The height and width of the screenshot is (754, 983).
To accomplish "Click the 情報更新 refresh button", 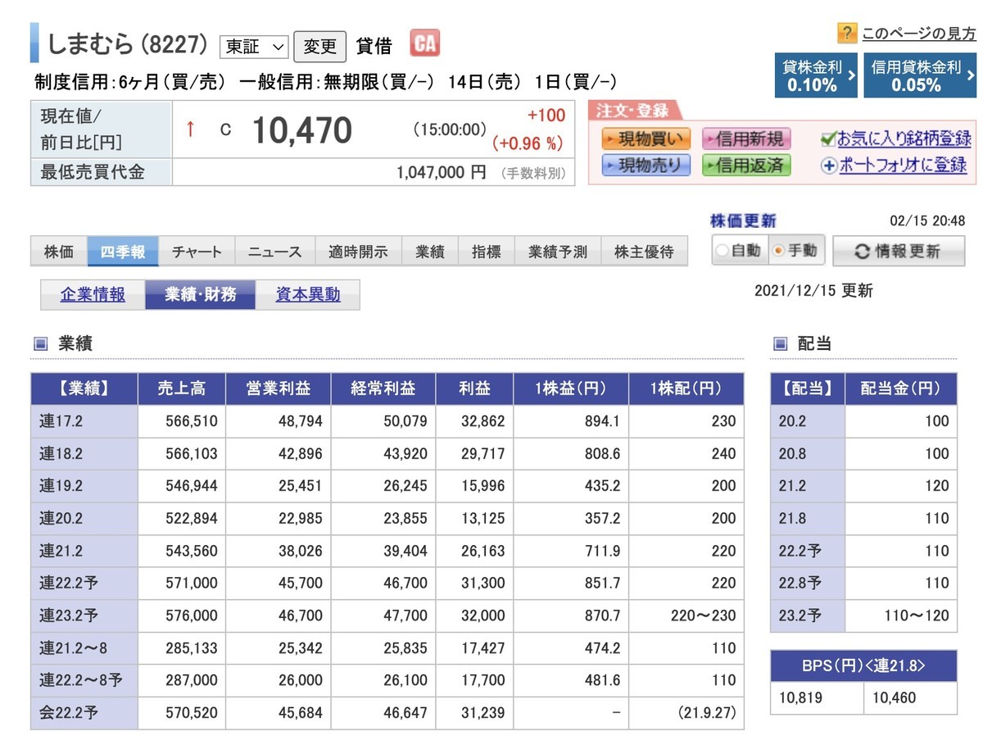I will coord(899,251).
